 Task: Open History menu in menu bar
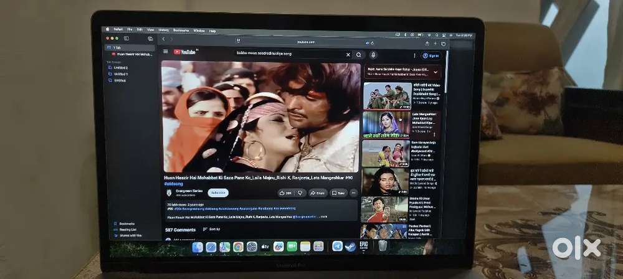[164, 30]
